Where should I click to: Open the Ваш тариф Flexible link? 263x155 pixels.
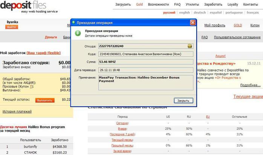pyautogui.click(x=44, y=53)
